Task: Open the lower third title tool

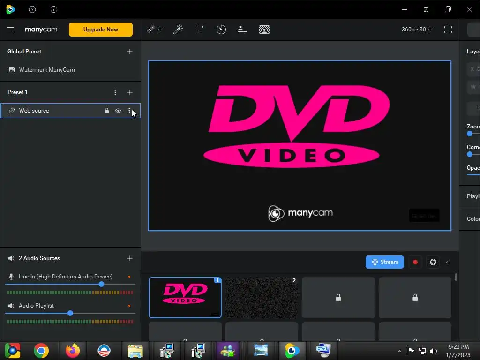Action: click(x=242, y=30)
